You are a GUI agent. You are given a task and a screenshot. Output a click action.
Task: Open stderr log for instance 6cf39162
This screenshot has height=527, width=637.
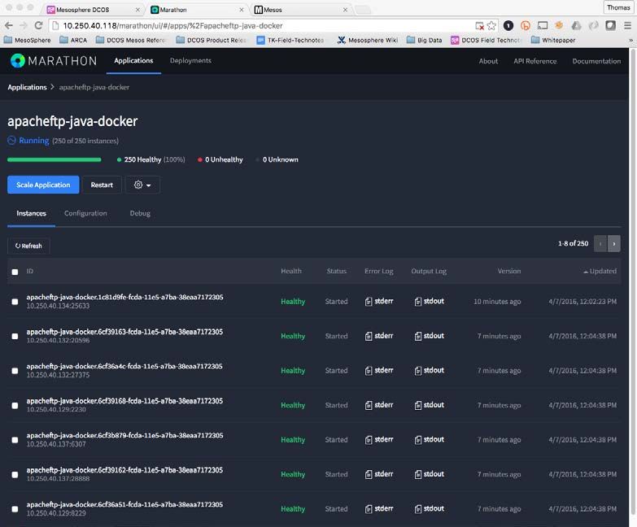point(378,474)
